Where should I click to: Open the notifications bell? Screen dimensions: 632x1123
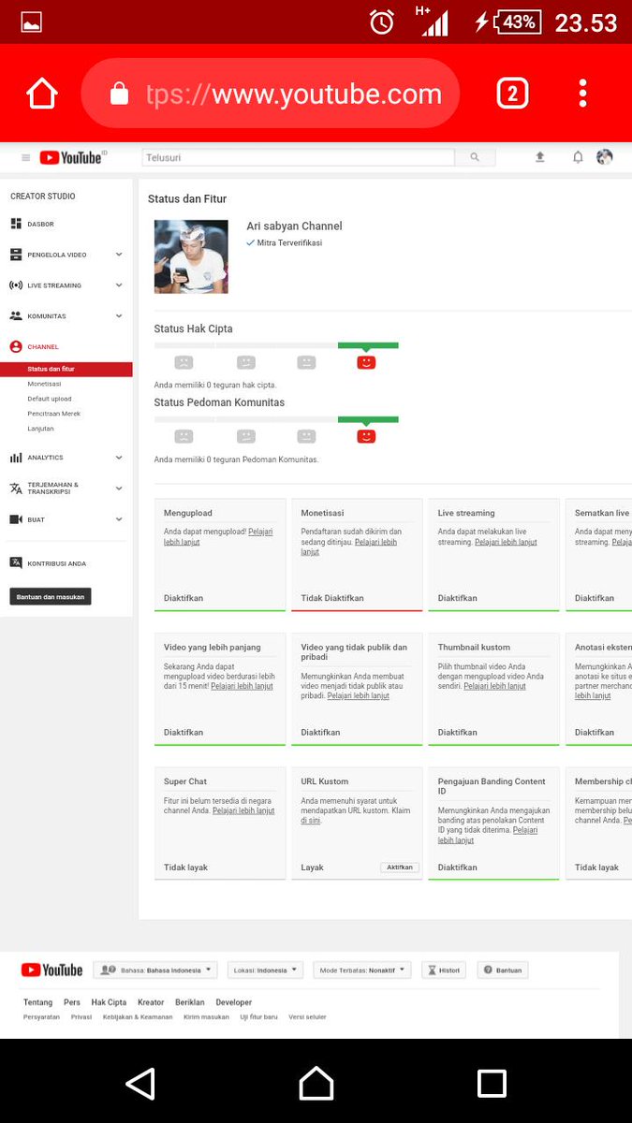(x=578, y=157)
